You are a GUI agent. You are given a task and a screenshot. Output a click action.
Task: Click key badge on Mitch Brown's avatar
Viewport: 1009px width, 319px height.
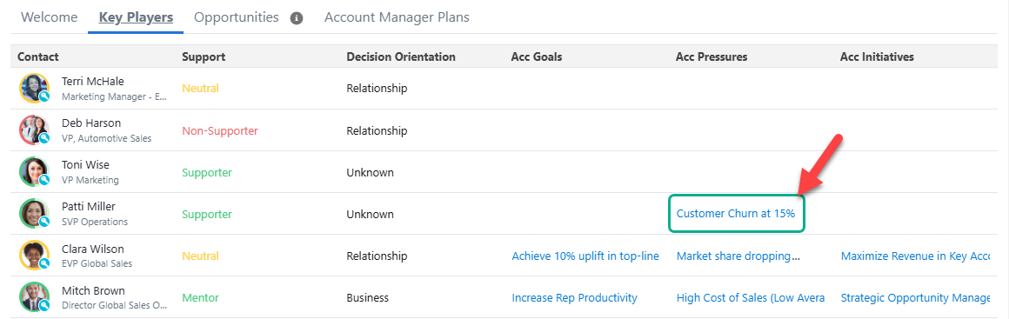pos(44,306)
